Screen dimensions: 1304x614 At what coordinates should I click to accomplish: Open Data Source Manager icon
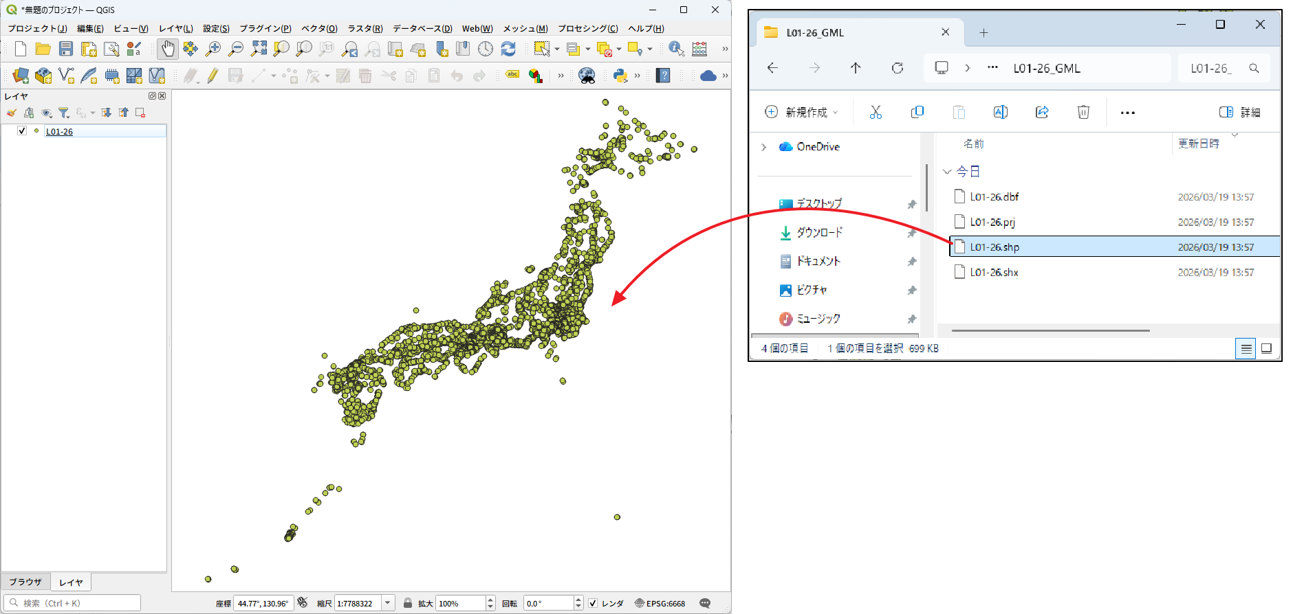[x=21, y=76]
